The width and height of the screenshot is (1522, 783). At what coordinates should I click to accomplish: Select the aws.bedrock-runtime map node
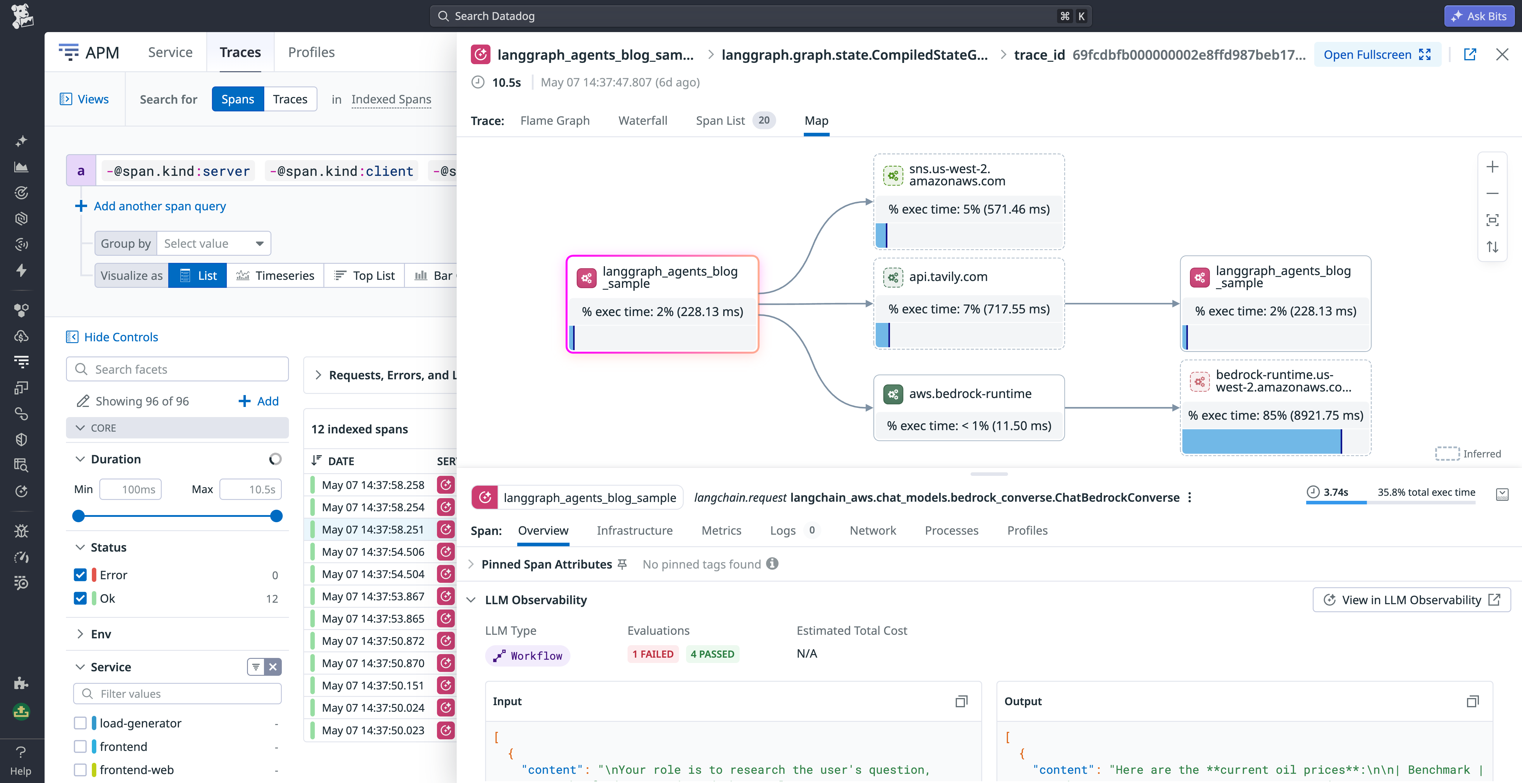click(x=969, y=408)
